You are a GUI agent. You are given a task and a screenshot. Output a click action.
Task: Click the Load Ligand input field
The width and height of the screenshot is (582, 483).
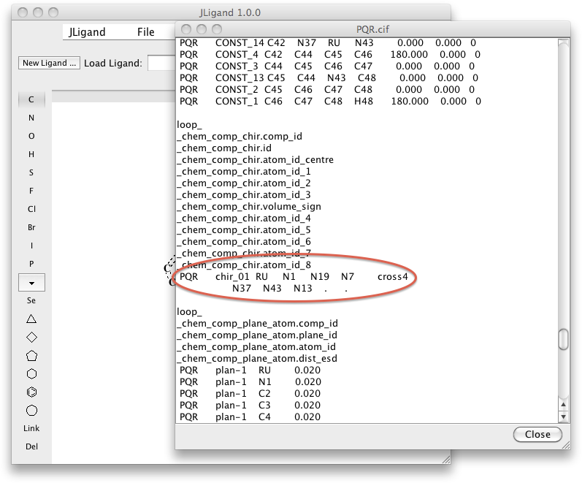[161, 63]
